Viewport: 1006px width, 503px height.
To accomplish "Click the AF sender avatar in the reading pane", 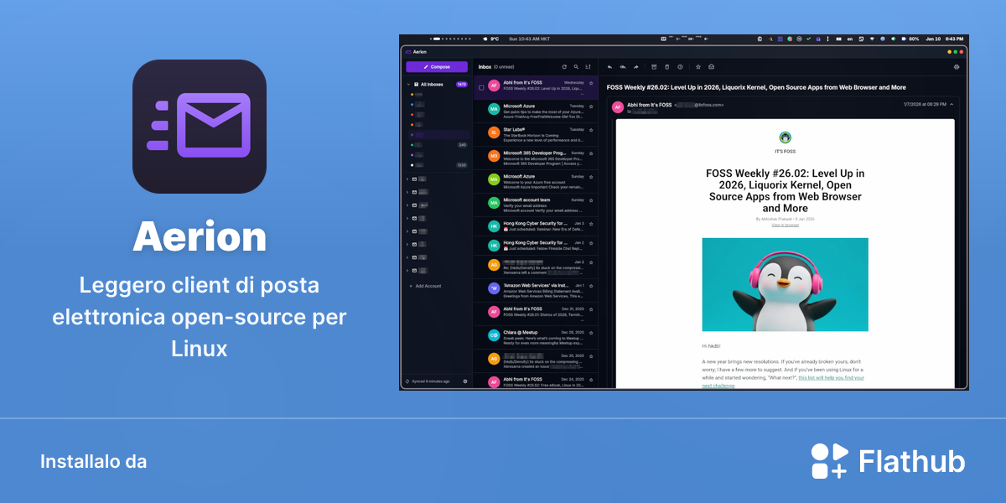I will point(618,107).
